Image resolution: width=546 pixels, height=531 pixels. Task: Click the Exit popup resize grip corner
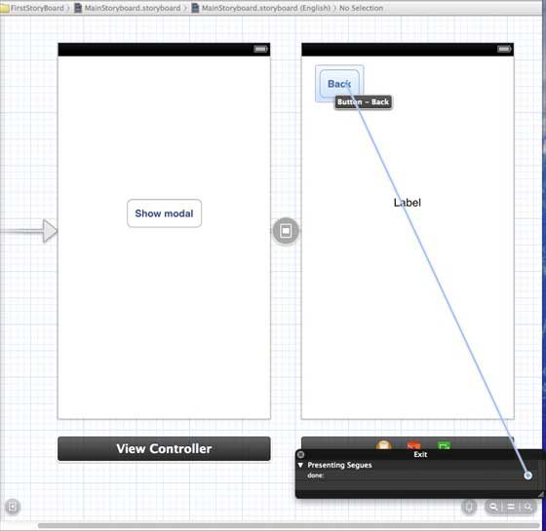tap(540, 494)
